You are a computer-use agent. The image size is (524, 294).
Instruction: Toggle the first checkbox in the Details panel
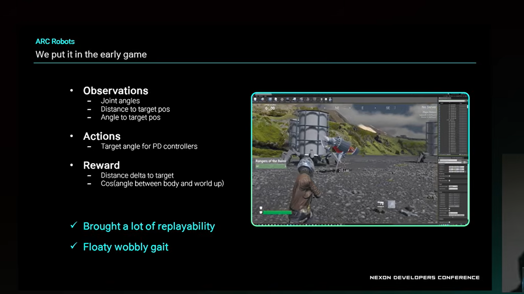pos(449,176)
